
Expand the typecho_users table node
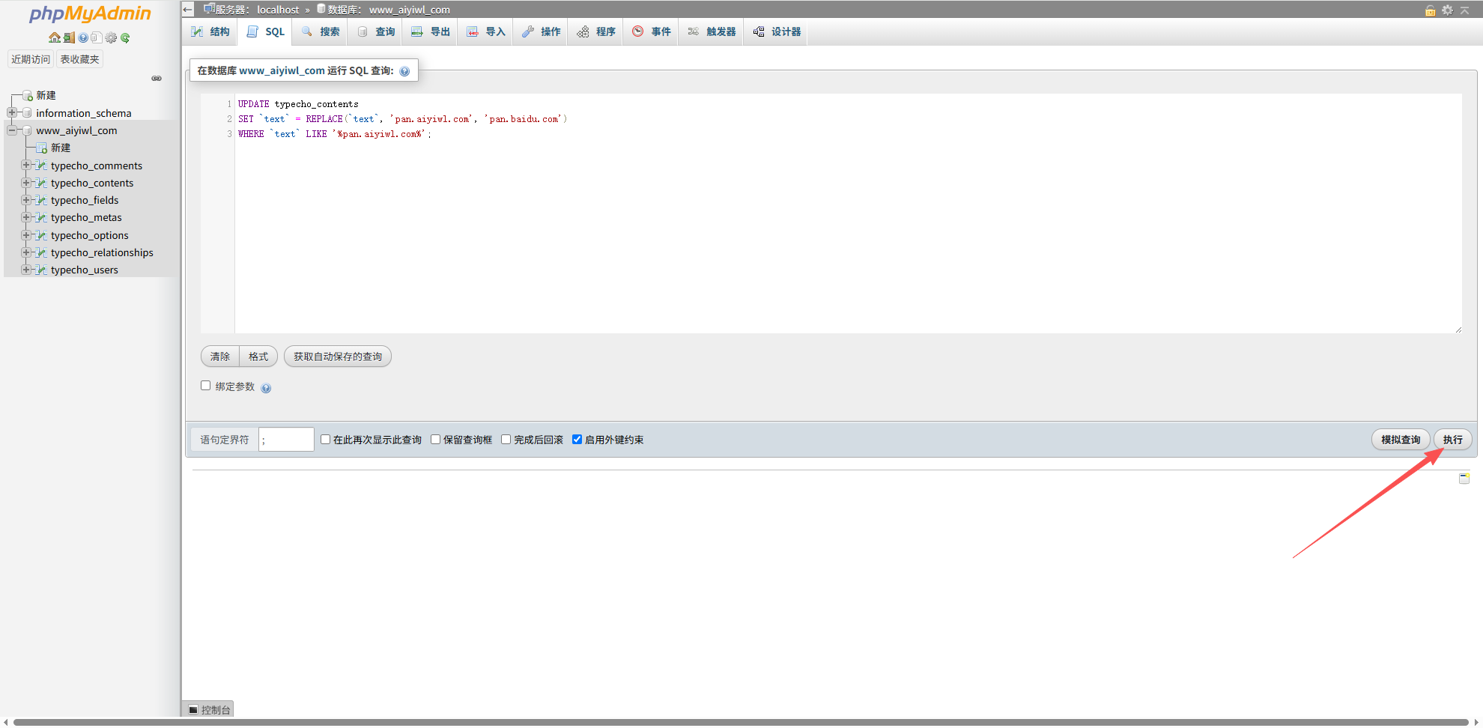pos(26,270)
